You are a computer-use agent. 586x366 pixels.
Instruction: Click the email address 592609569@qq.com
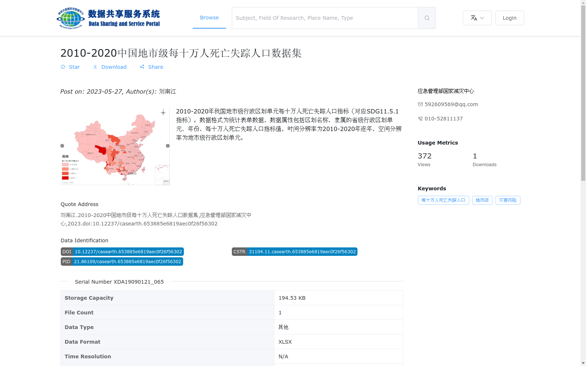coord(451,104)
